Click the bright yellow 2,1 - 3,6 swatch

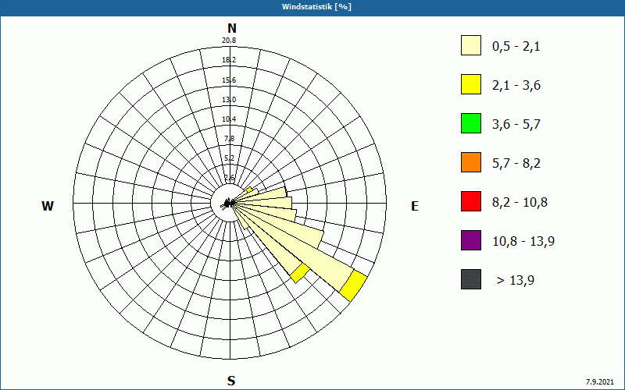tap(471, 84)
